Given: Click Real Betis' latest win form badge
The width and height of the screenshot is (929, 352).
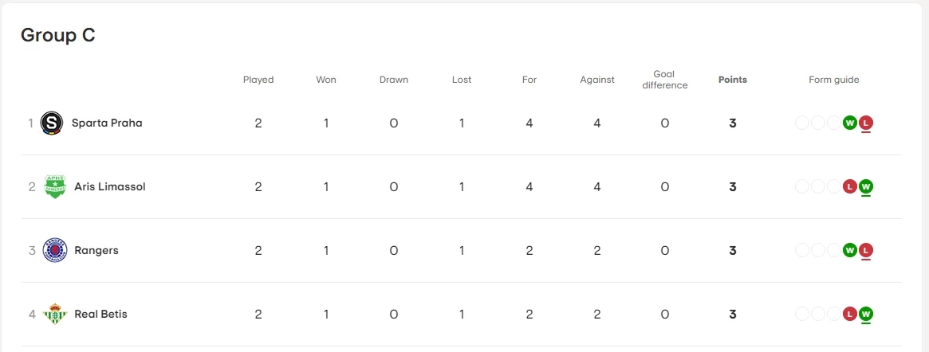Looking at the screenshot, I should point(866,314).
